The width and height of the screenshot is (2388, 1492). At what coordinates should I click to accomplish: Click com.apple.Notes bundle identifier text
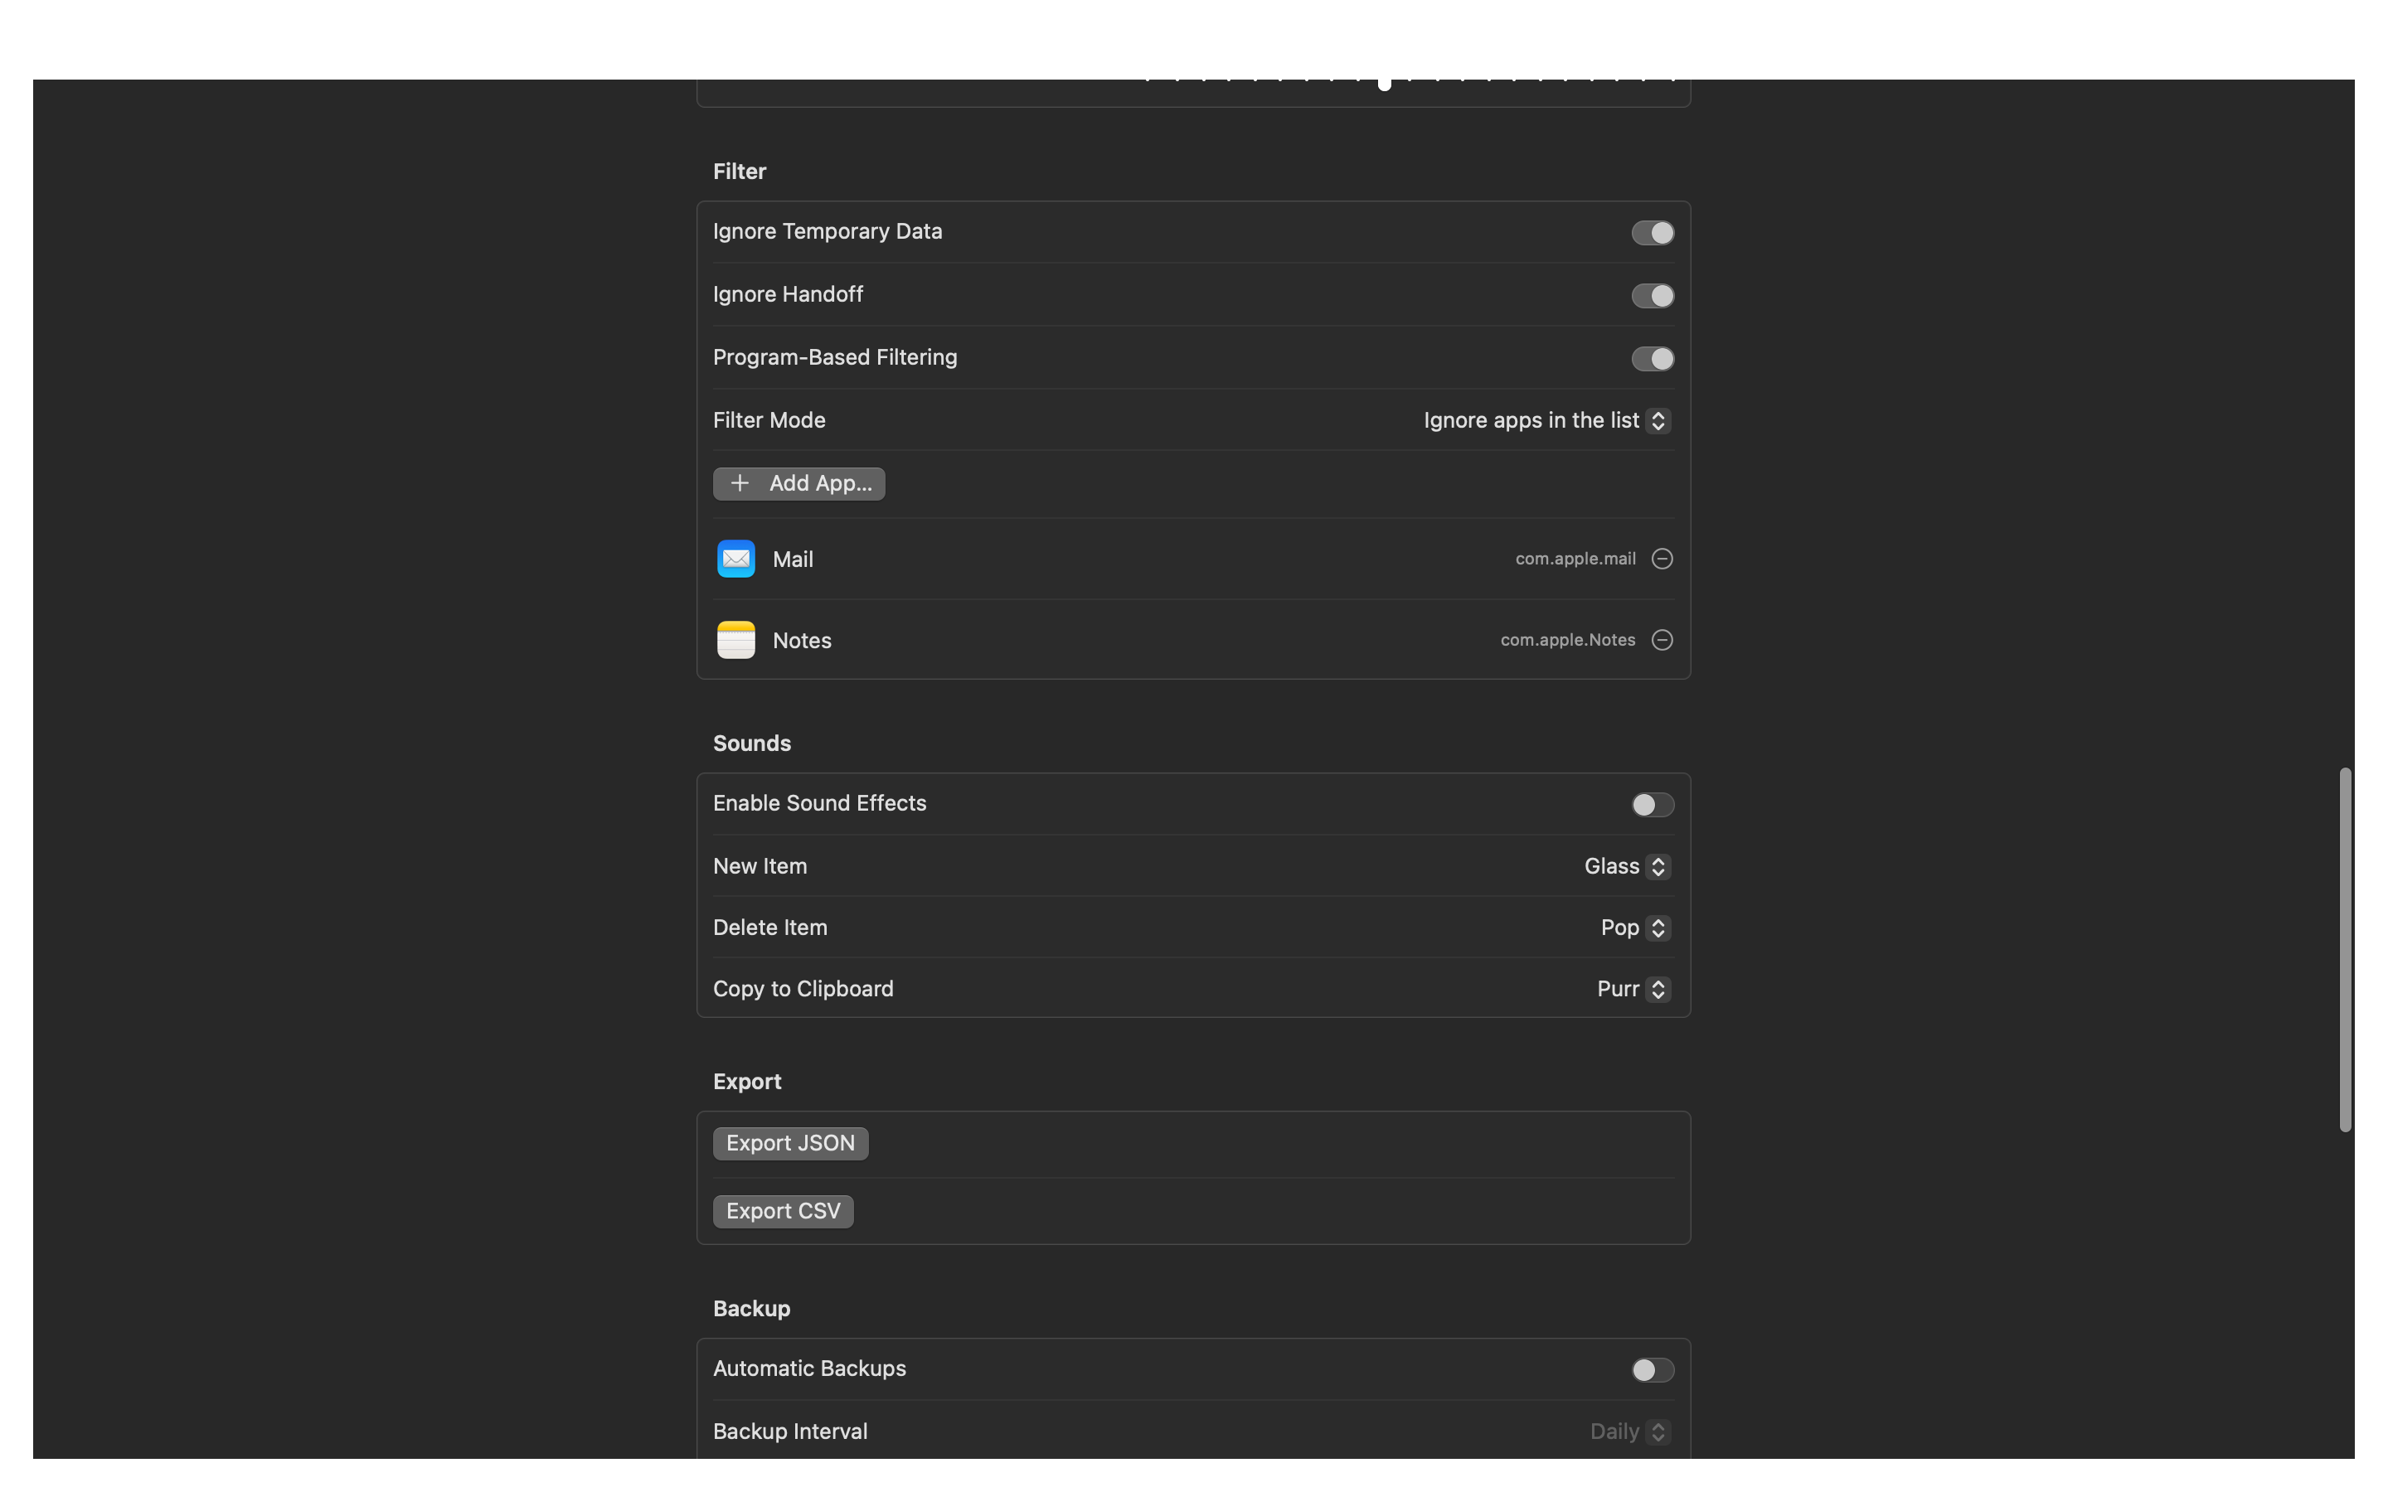[1567, 639]
